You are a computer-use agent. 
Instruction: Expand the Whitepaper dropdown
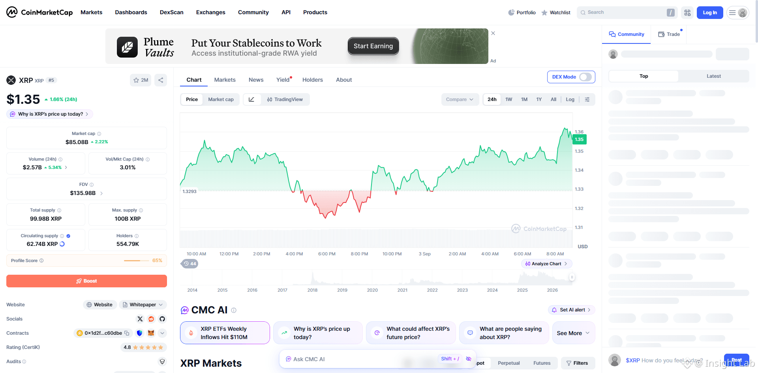[143, 305]
